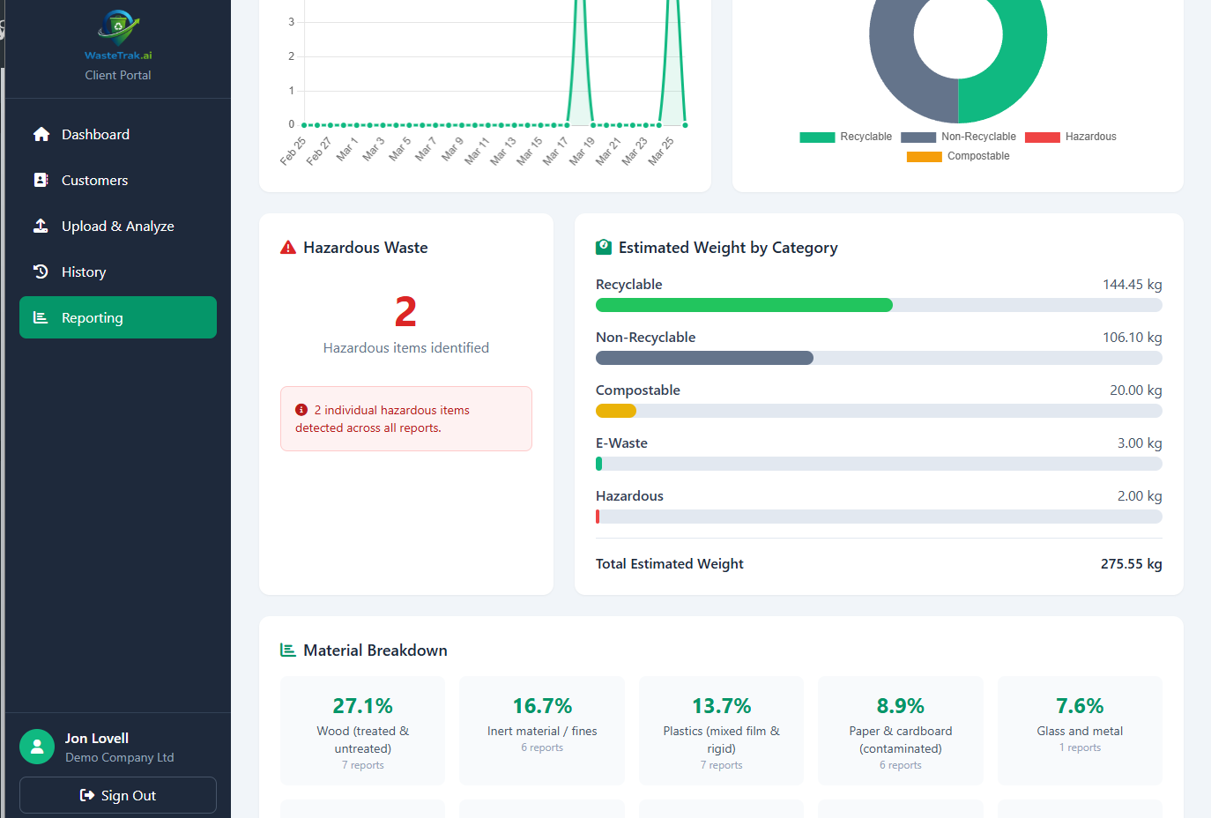Select the Wood material card
1211x818 pixels.
[x=362, y=731]
